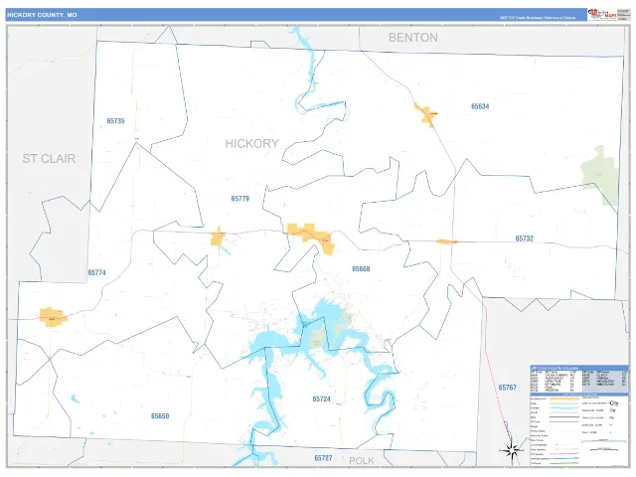The image size is (636, 477).
Task: Click the ZIP code label 65634
Action: pos(480,106)
